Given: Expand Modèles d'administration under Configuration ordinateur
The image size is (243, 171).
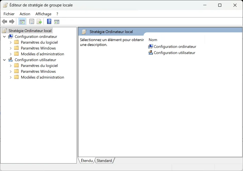Looking at the screenshot, I should click(x=11, y=54).
